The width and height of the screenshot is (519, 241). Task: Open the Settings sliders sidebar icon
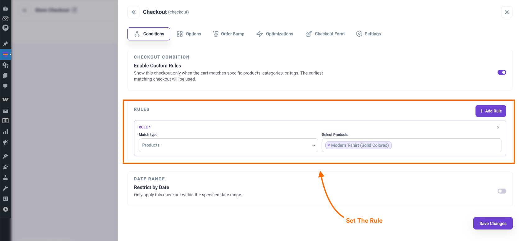pyautogui.click(x=5, y=199)
